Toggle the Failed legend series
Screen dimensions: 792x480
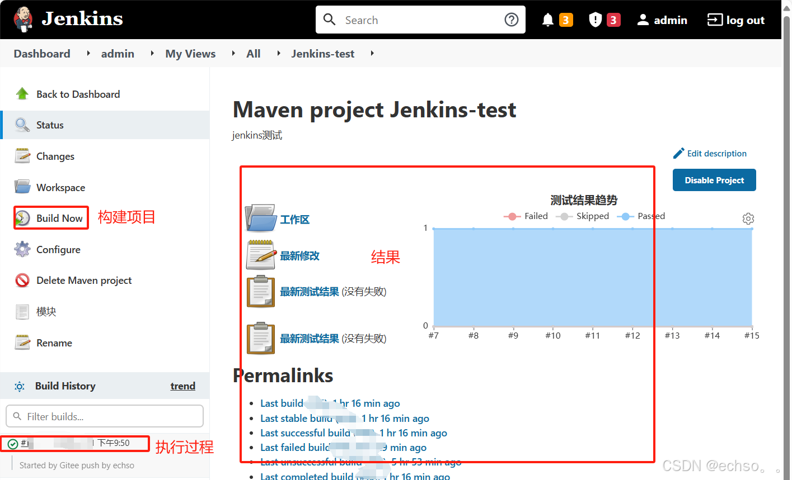[x=526, y=216]
